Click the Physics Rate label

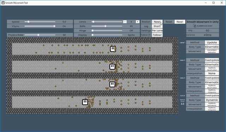click(16, 35)
